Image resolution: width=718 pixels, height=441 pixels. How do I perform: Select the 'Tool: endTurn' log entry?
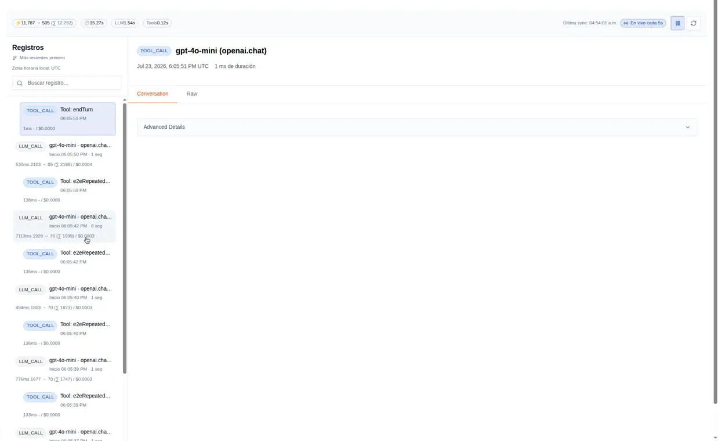click(67, 119)
